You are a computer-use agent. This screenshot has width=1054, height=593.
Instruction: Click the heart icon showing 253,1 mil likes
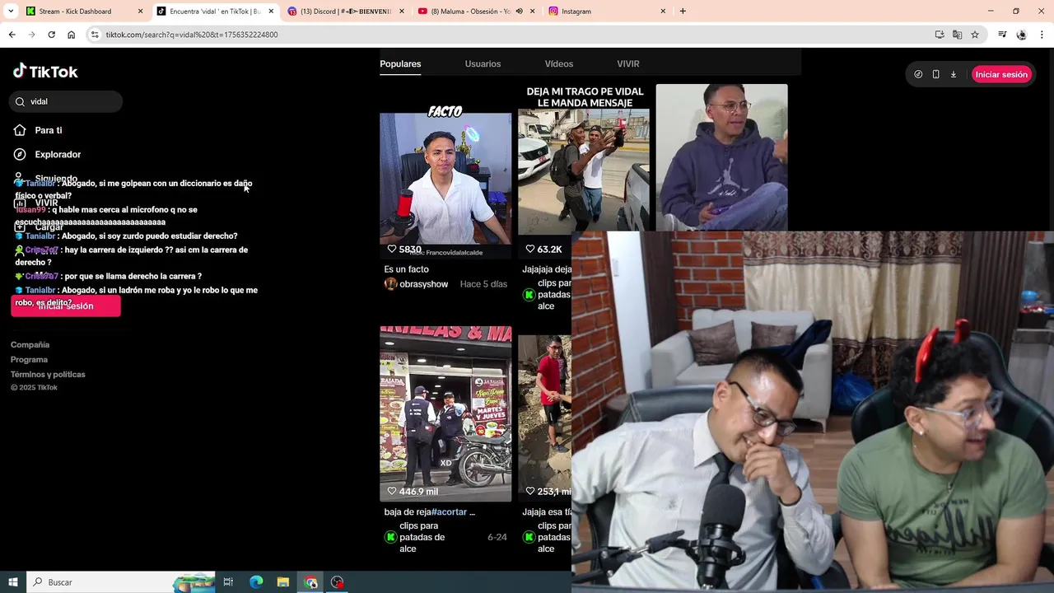click(530, 492)
